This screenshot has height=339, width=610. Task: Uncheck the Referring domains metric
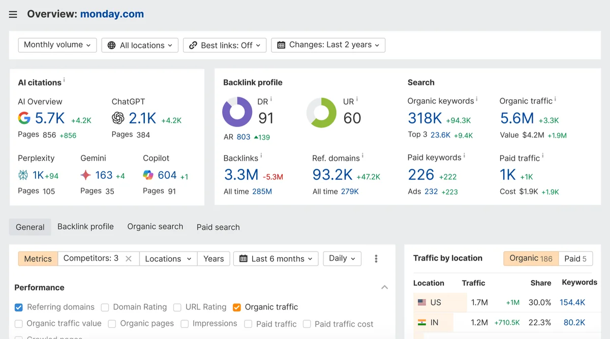(x=18, y=307)
